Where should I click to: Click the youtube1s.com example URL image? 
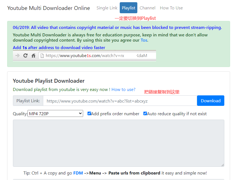pos(96,56)
